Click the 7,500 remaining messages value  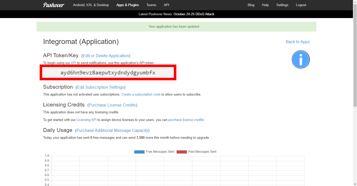pyautogui.click(x=141, y=137)
